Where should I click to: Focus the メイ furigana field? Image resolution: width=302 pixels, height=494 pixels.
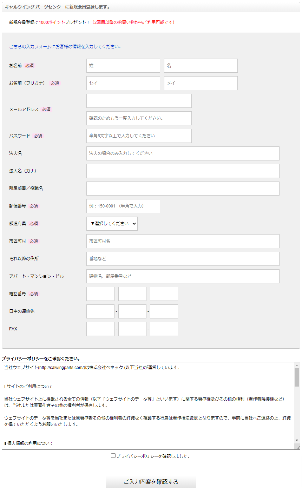(x=201, y=83)
